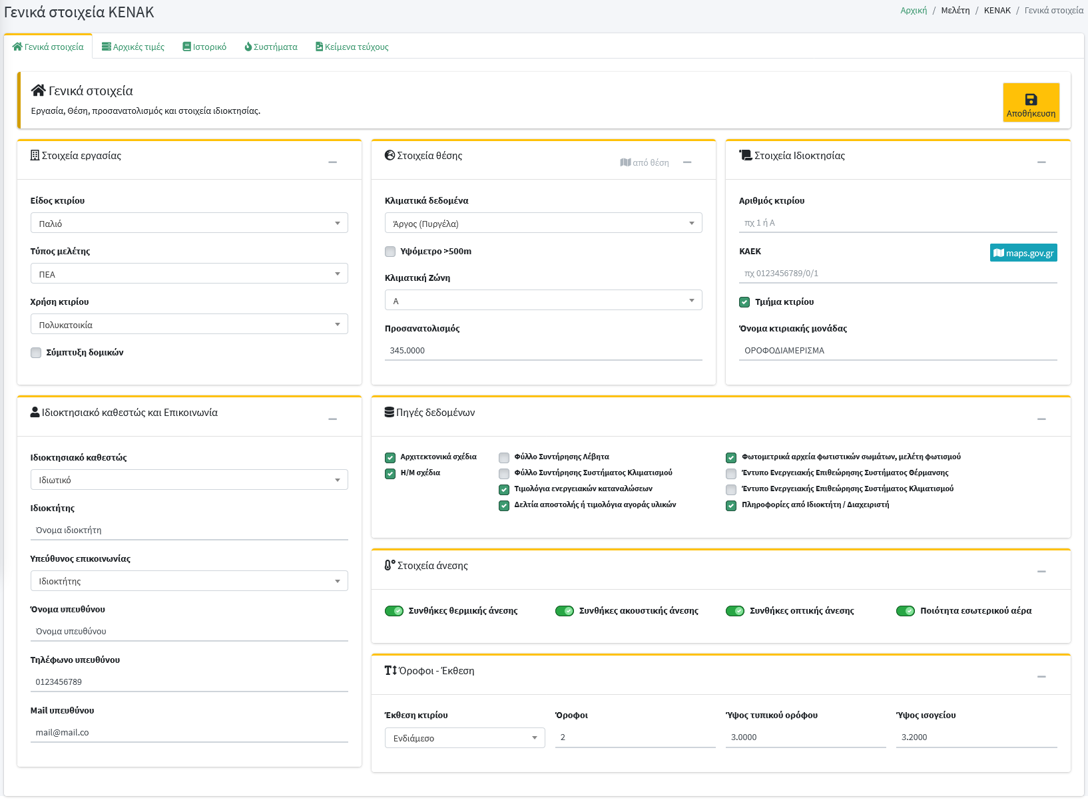Click the Προσανατολισμός input field
Image resolution: width=1088 pixels, height=800 pixels.
click(543, 351)
